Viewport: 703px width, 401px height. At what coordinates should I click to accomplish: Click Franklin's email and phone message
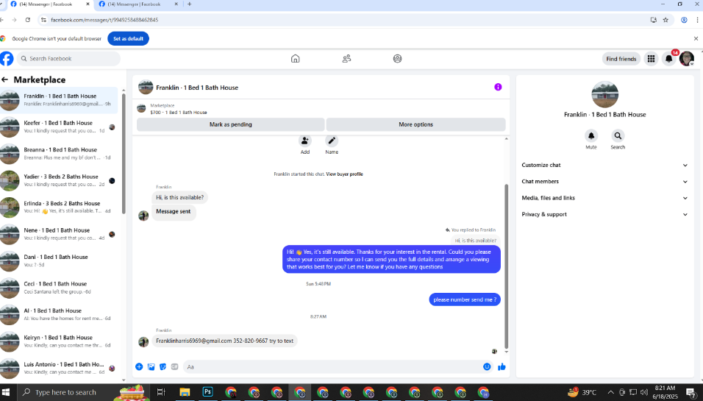pyautogui.click(x=224, y=341)
